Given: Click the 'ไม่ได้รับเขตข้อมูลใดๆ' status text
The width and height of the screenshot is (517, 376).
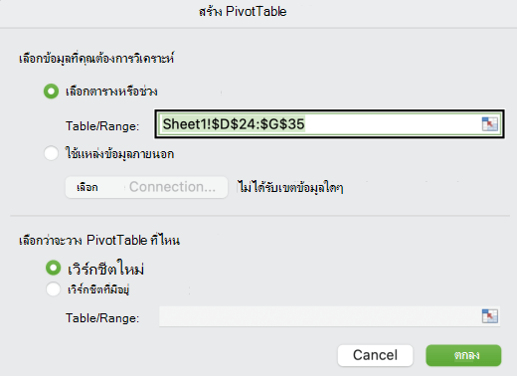Looking at the screenshot, I should pos(290,188).
